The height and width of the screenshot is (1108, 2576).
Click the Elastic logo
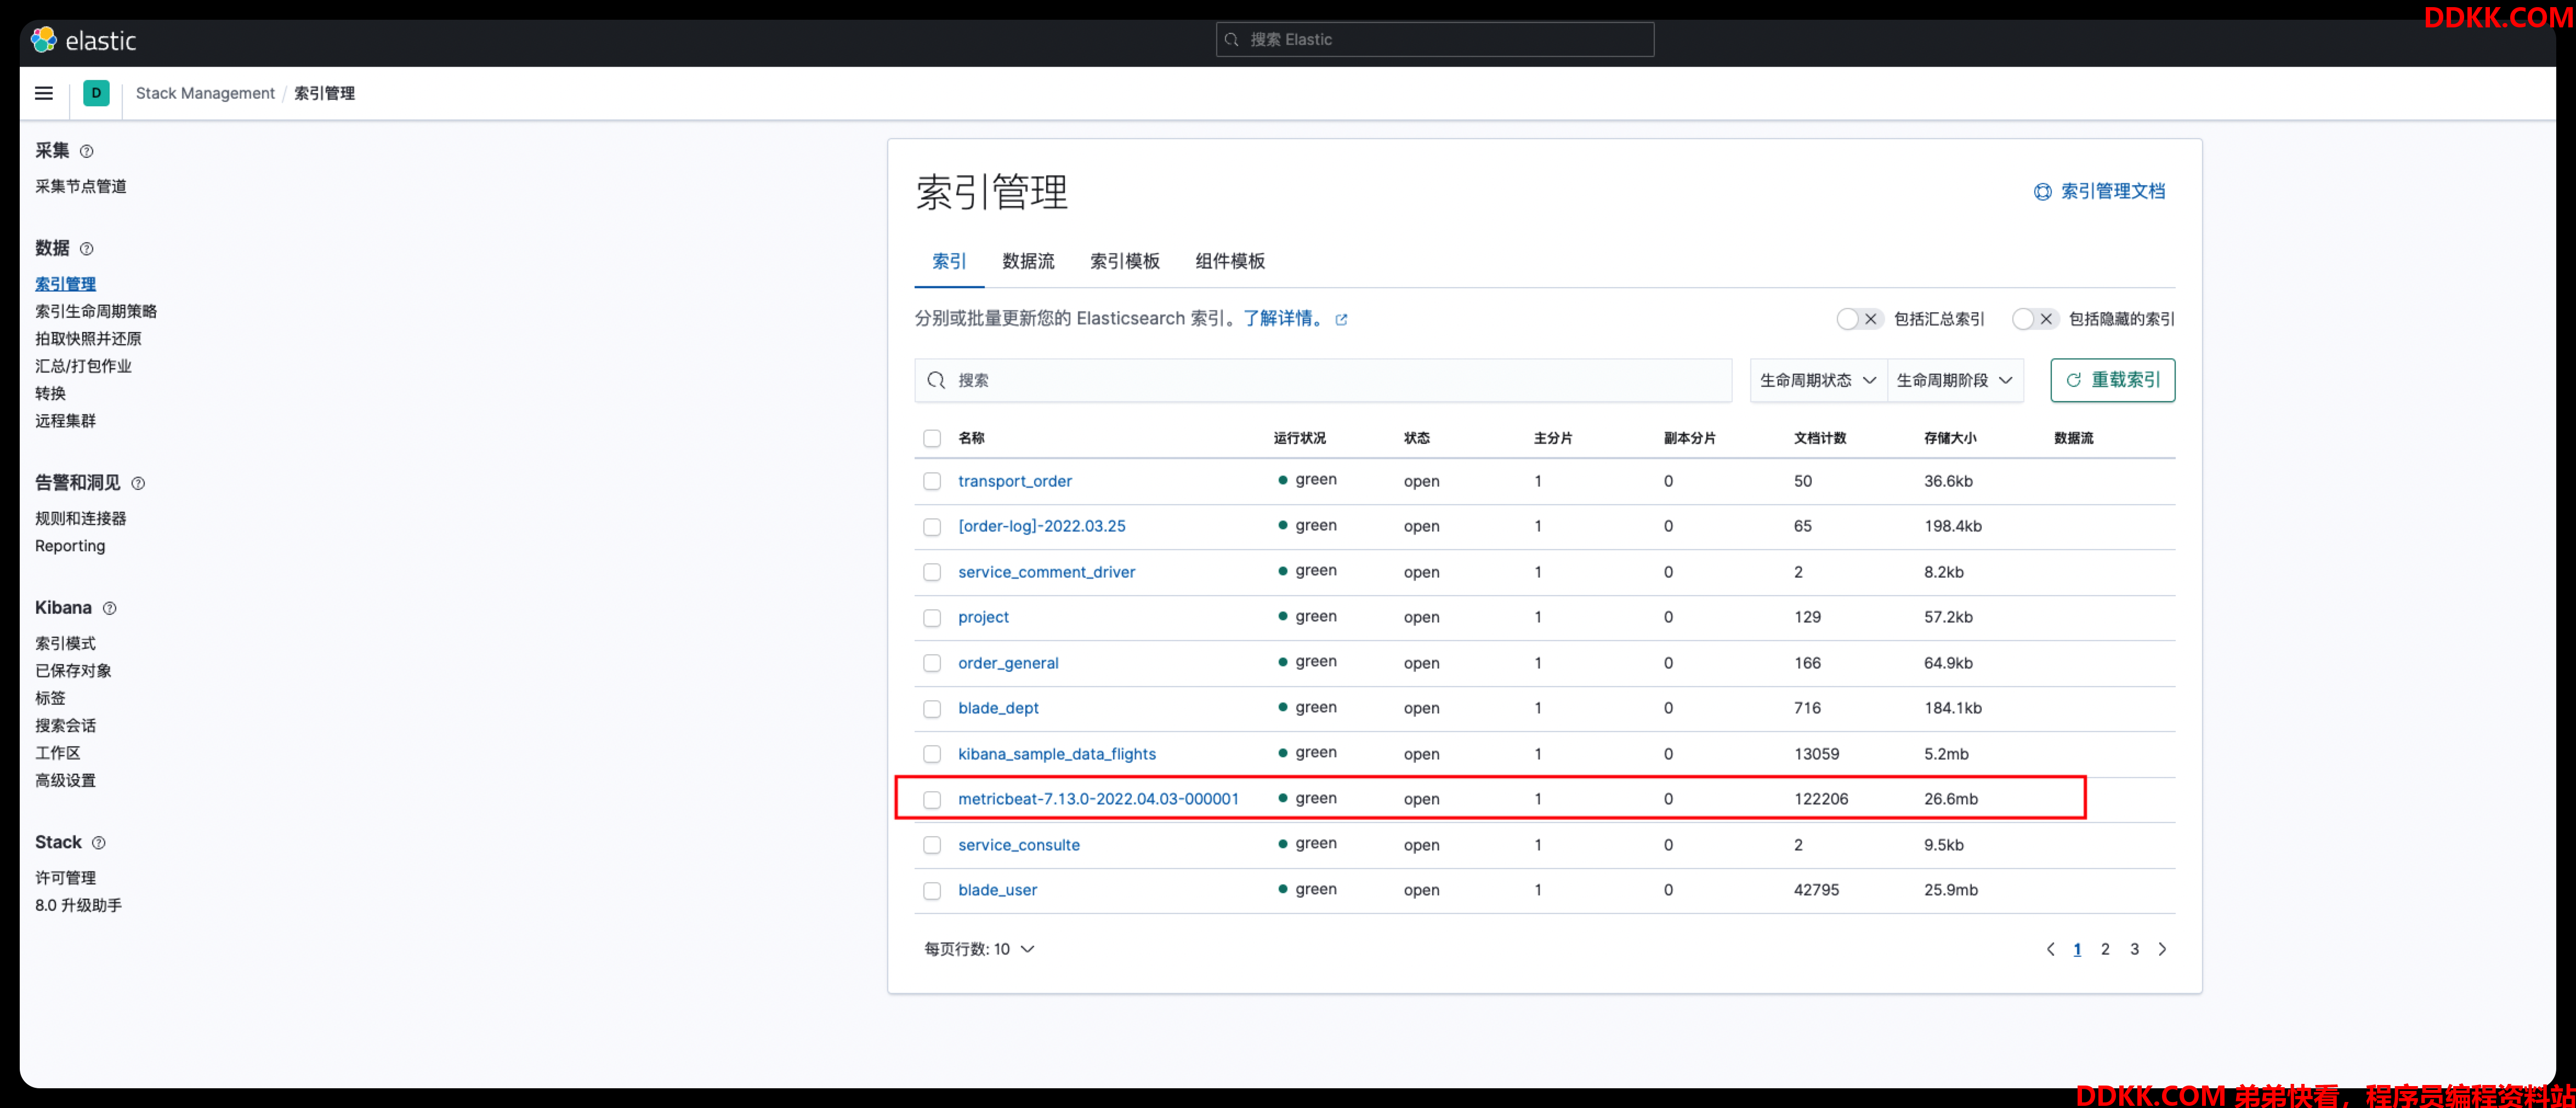click(x=84, y=40)
